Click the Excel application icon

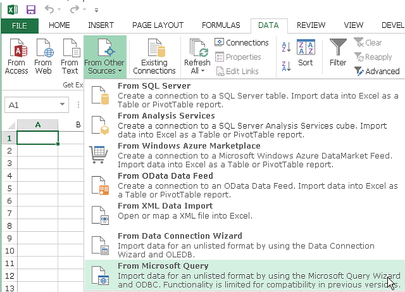coord(13,10)
